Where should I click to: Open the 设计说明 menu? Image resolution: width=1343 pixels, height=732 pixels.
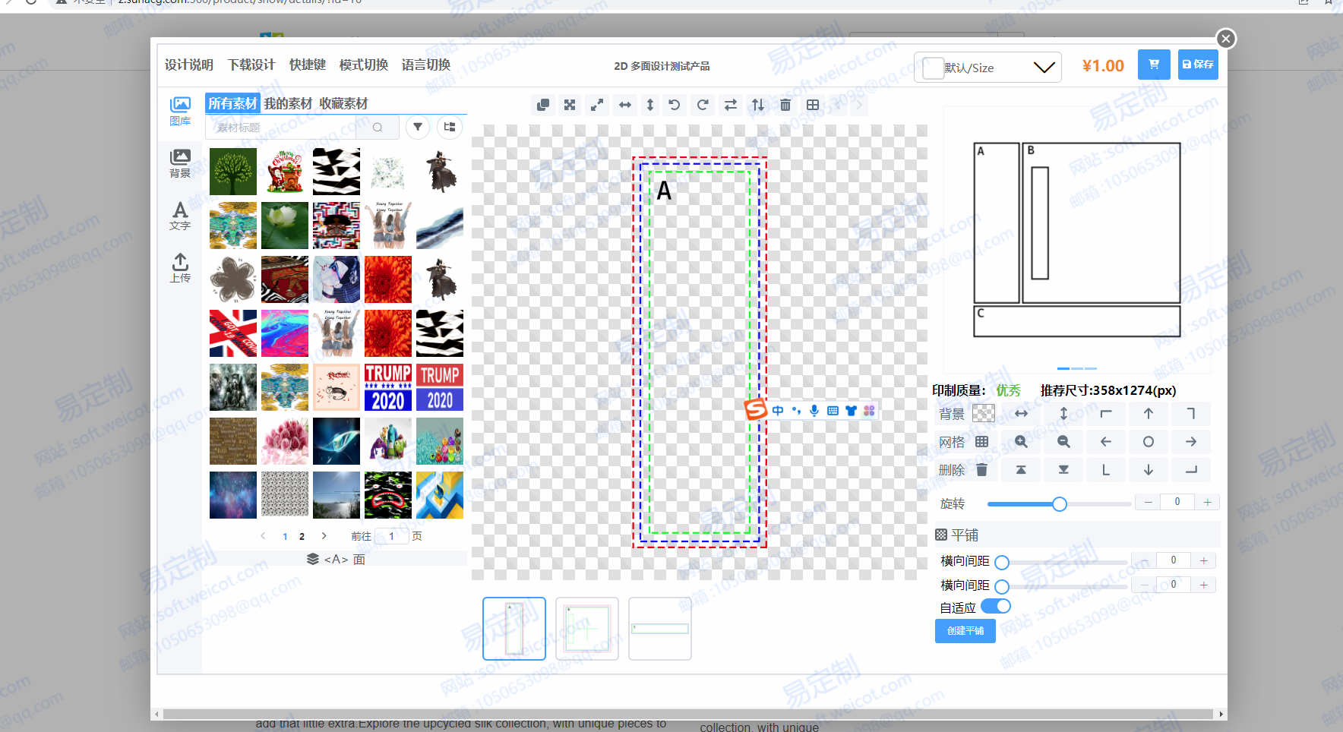(189, 65)
